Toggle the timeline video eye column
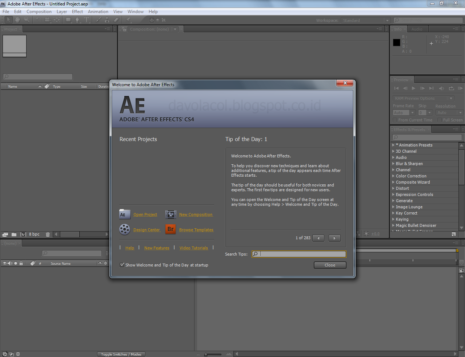The width and height of the screenshot is (465, 357). click(x=5, y=263)
